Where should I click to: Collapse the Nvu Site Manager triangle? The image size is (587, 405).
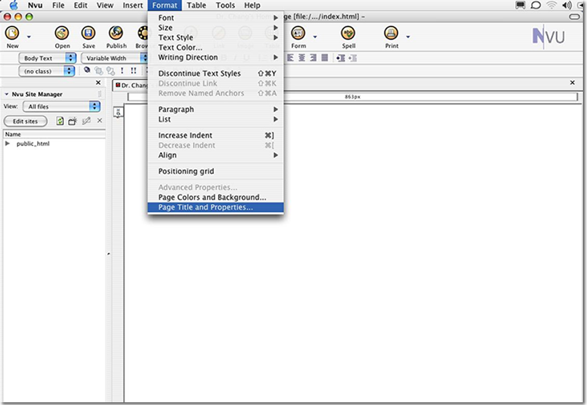6,94
